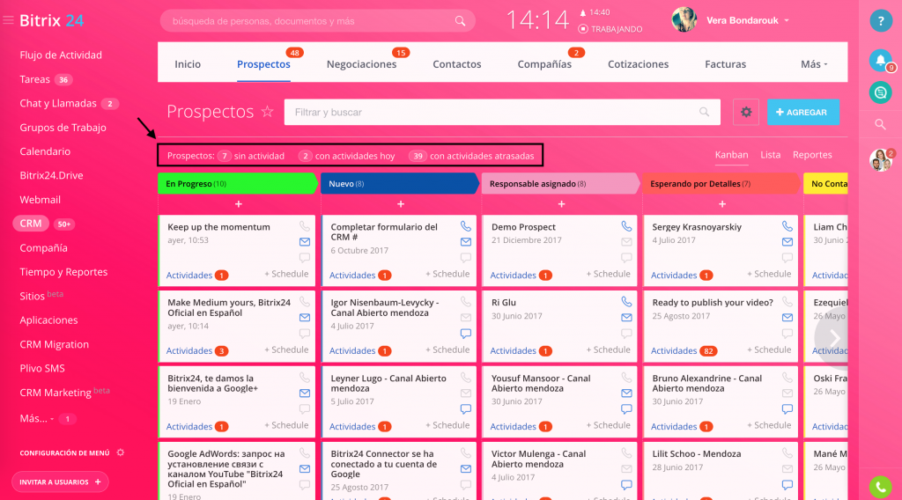Click the AGREGAR button
Image resolution: width=902 pixels, height=500 pixels.
click(803, 112)
